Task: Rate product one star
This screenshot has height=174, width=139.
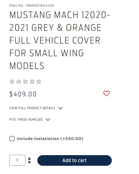Action: [12, 82]
